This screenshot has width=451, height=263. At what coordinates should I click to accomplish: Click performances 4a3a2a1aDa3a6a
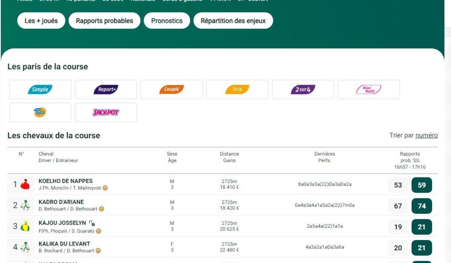pyautogui.click(x=325, y=247)
